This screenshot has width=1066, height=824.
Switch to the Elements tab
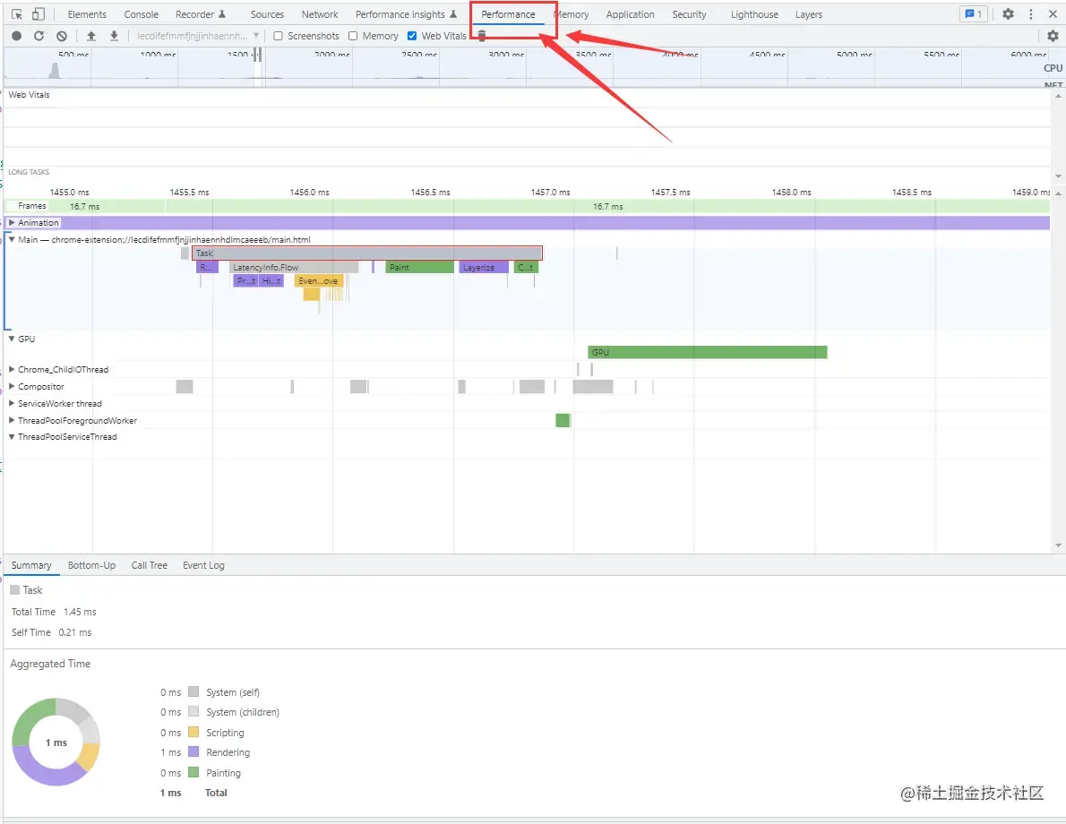pyautogui.click(x=87, y=14)
